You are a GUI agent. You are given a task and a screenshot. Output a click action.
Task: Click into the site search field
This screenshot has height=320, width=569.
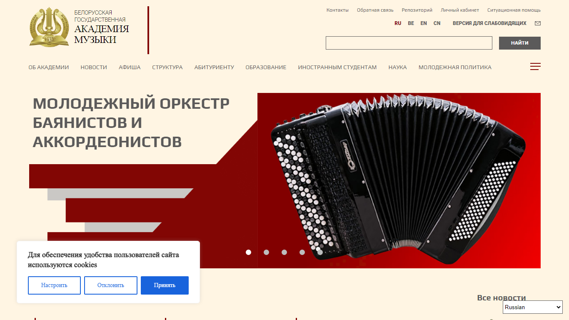pos(409,43)
